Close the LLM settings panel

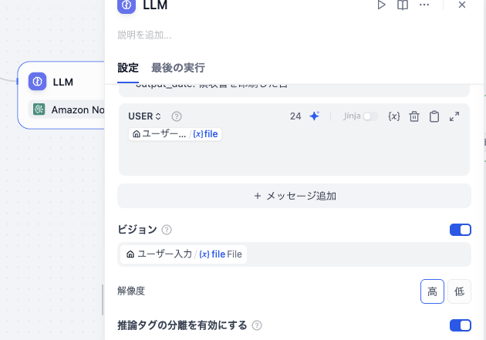coord(462,5)
